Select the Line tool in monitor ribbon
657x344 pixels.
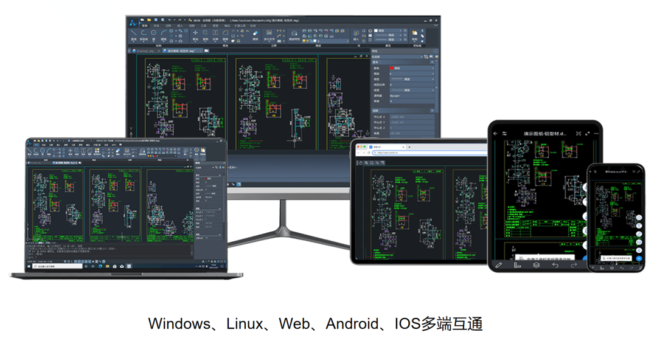tap(134, 33)
